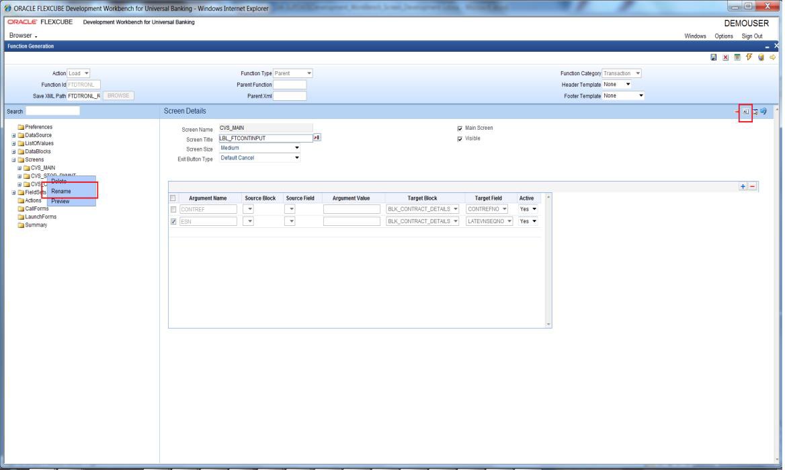Open the Header Template dropdown

tap(617, 85)
